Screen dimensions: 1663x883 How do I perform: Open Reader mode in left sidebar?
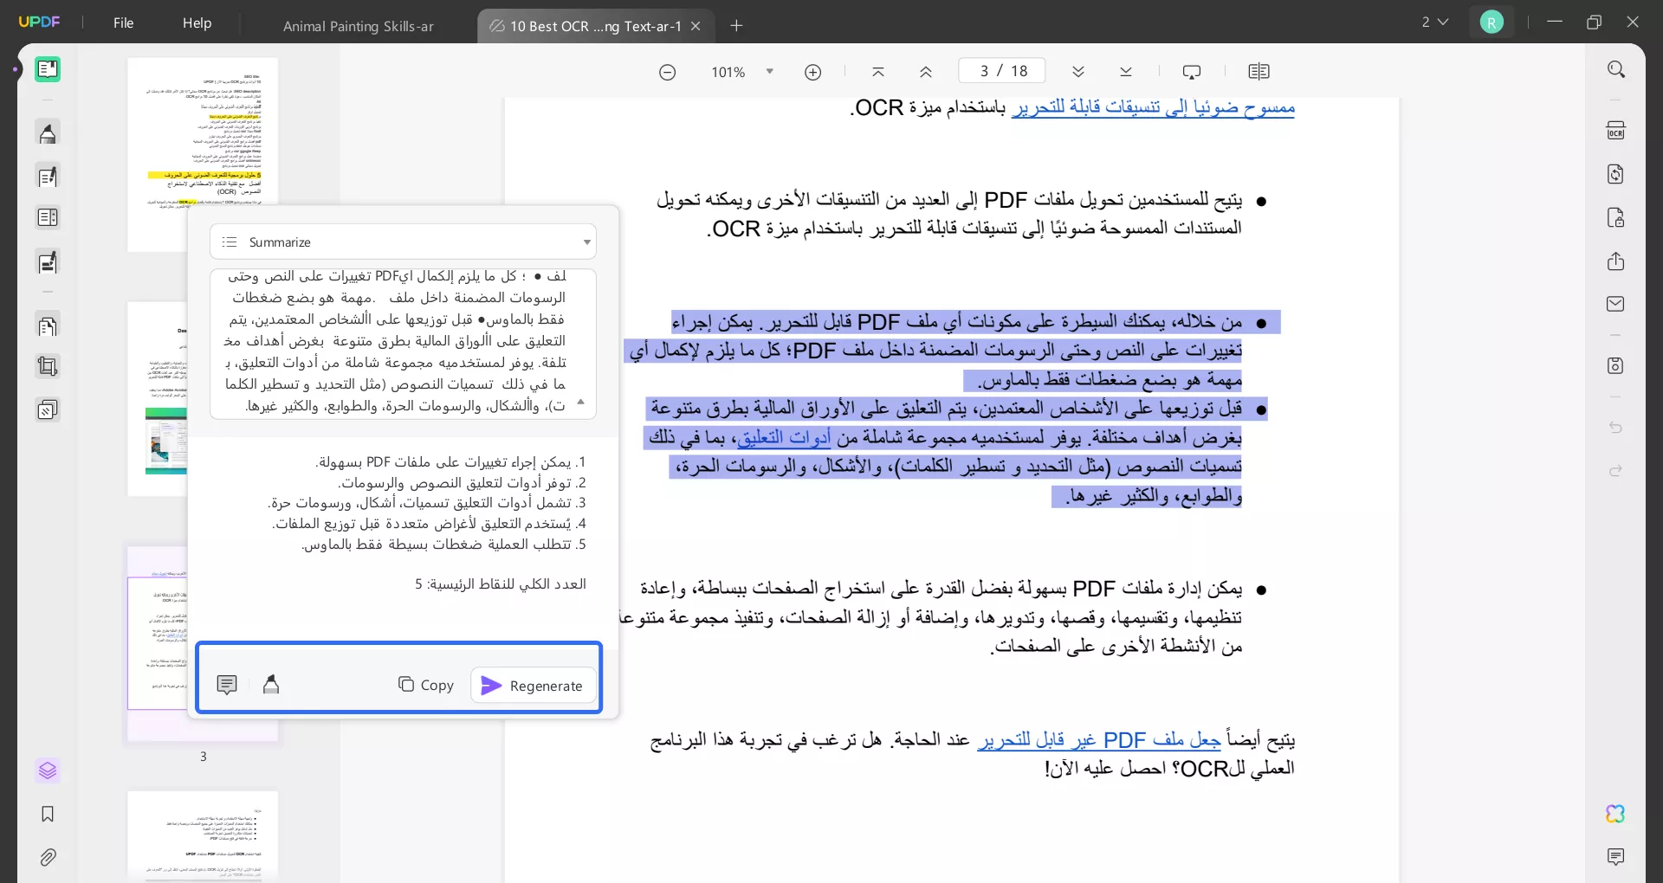pos(48,69)
